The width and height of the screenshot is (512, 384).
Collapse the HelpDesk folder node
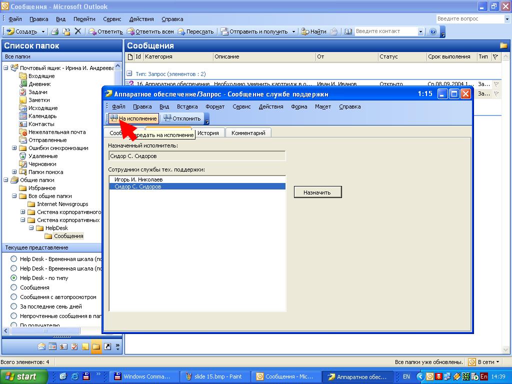point(31,228)
